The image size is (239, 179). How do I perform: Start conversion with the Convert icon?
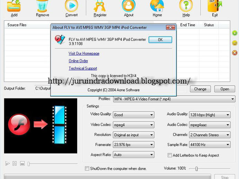71,6
